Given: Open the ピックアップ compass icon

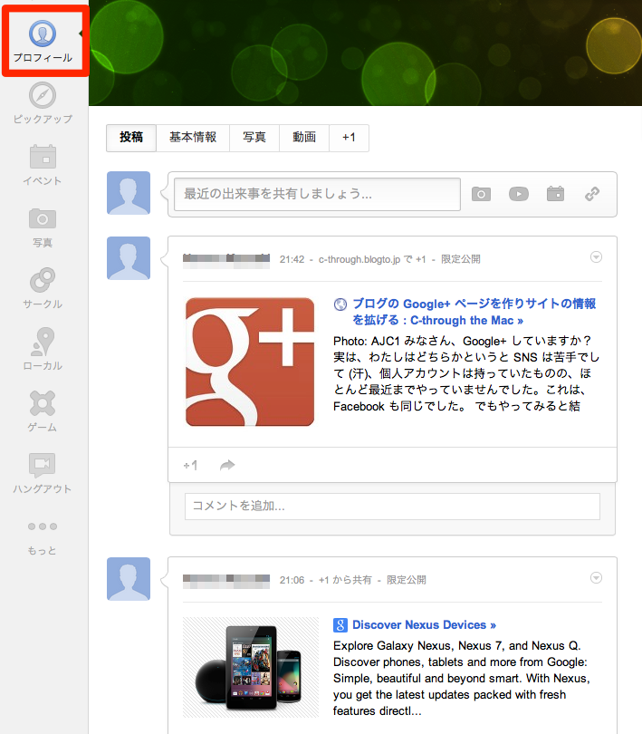Looking at the screenshot, I should pos(43,95).
